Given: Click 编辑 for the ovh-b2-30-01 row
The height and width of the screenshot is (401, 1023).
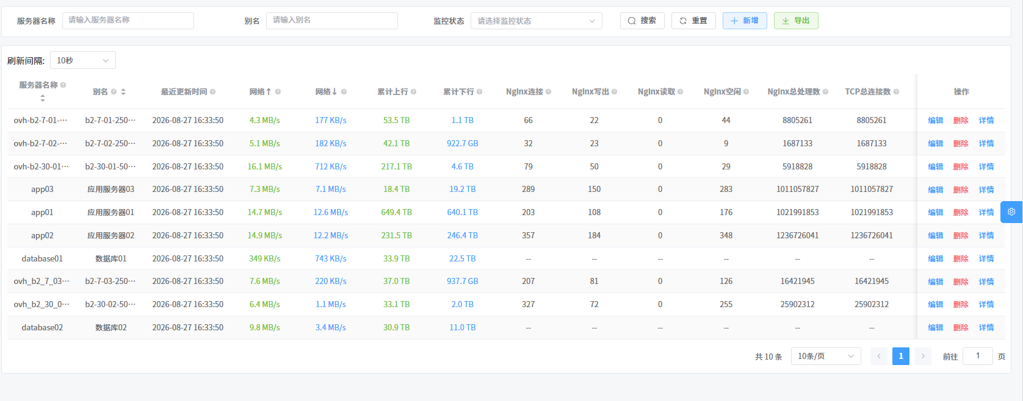Looking at the screenshot, I should point(936,167).
